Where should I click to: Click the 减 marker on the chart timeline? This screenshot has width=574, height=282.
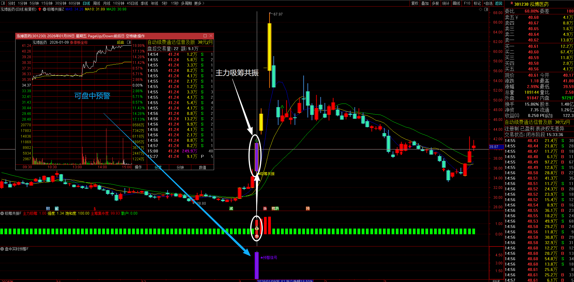[x=231, y=208]
